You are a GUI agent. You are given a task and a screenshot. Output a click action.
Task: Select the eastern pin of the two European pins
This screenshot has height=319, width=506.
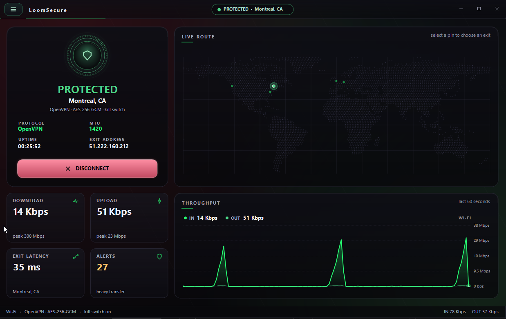pyautogui.click(x=344, y=82)
